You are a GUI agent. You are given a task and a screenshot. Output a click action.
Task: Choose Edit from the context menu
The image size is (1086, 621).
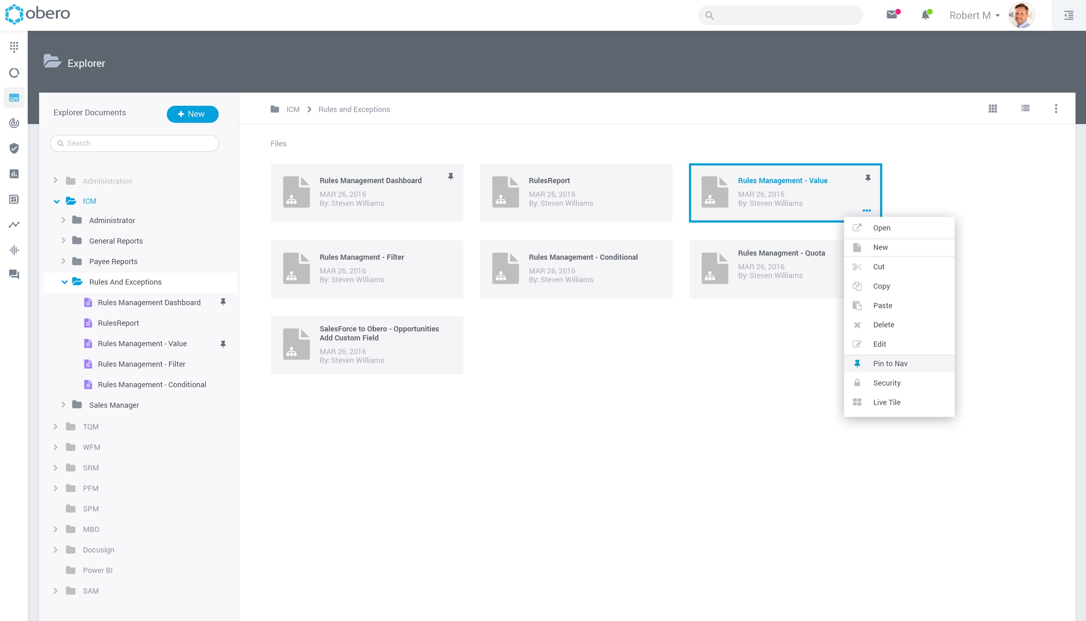click(x=899, y=344)
